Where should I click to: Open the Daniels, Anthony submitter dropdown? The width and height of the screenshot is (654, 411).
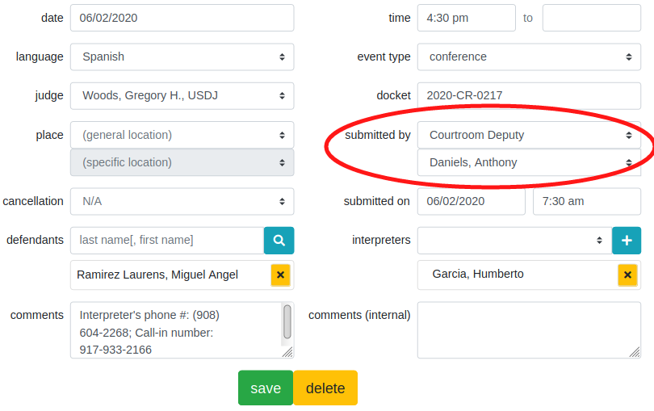[x=529, y=162]
